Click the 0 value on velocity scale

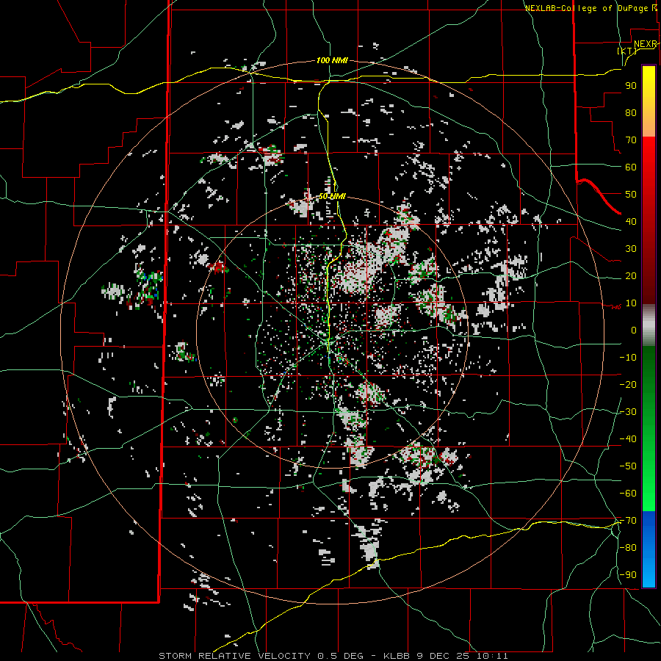634,330
